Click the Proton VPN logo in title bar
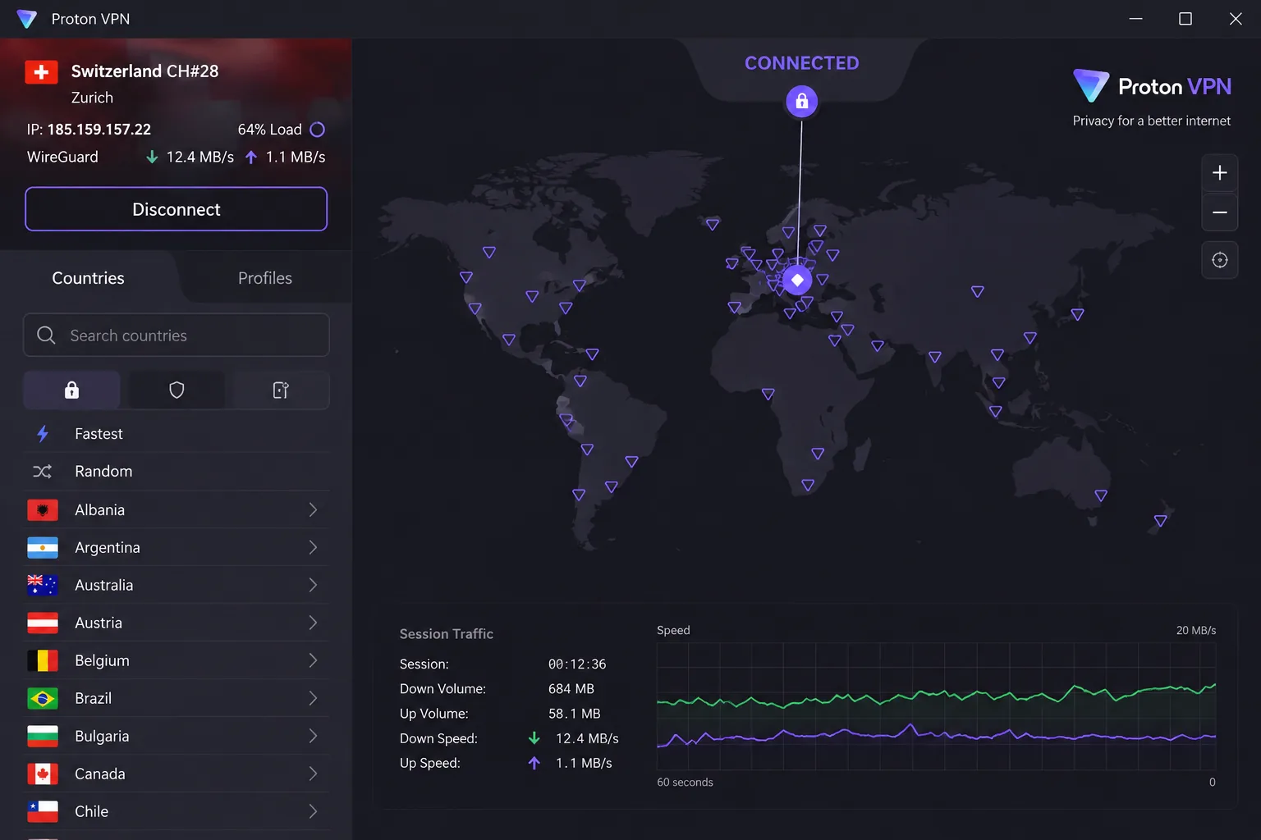This screenshot has width=1261, height=840. [27, 19]
